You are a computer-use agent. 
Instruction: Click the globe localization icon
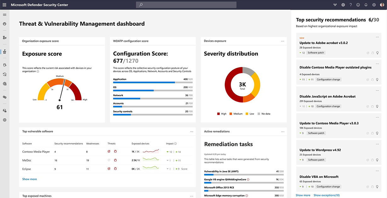(343, 5)
